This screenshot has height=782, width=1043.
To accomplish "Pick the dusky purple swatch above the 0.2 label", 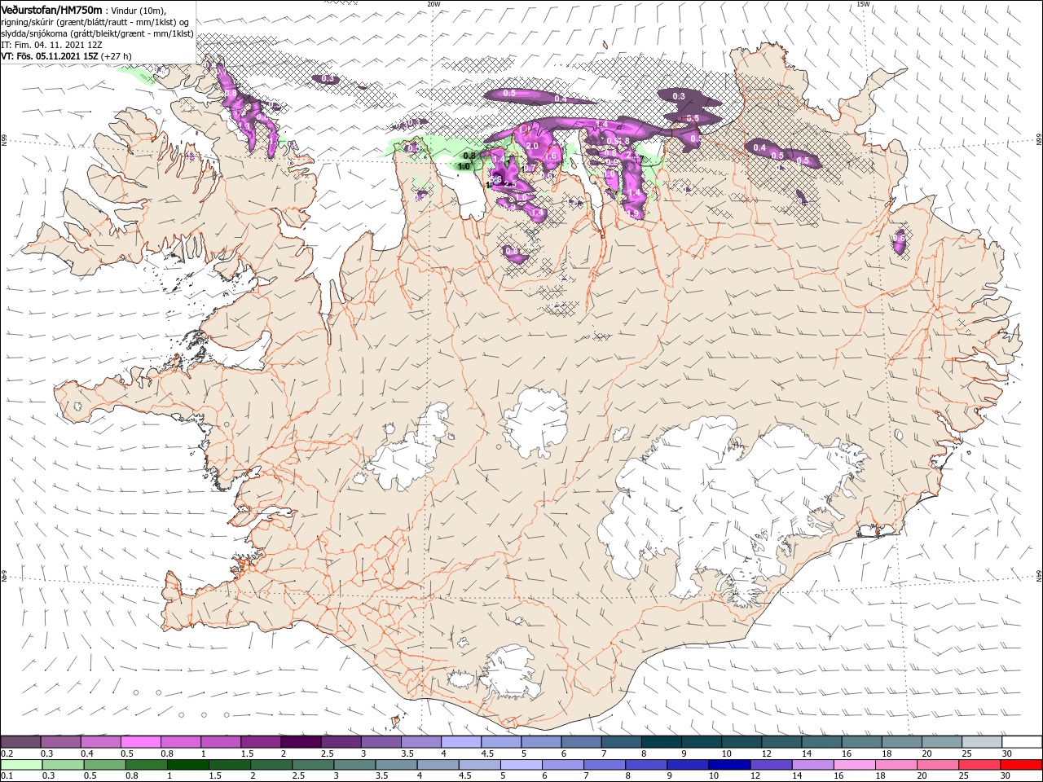I will (x=21, y=742).
